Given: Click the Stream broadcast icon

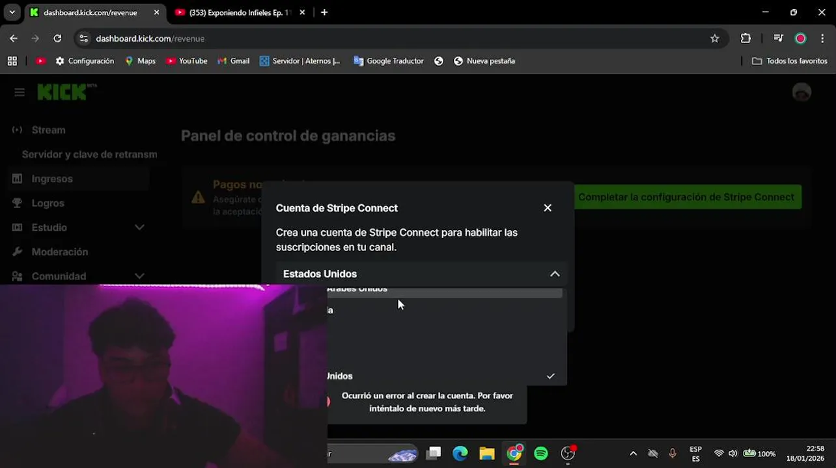Looking at the screenshot, I should click(x=17, y=130).
